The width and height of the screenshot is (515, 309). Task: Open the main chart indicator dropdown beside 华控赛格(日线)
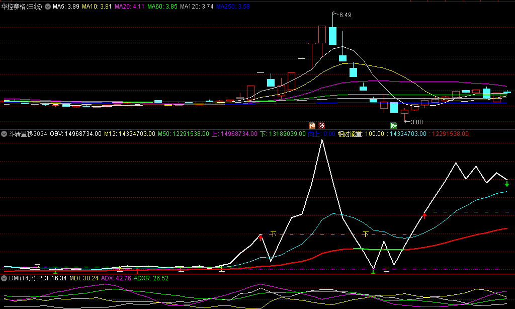(x=47, y=7)
